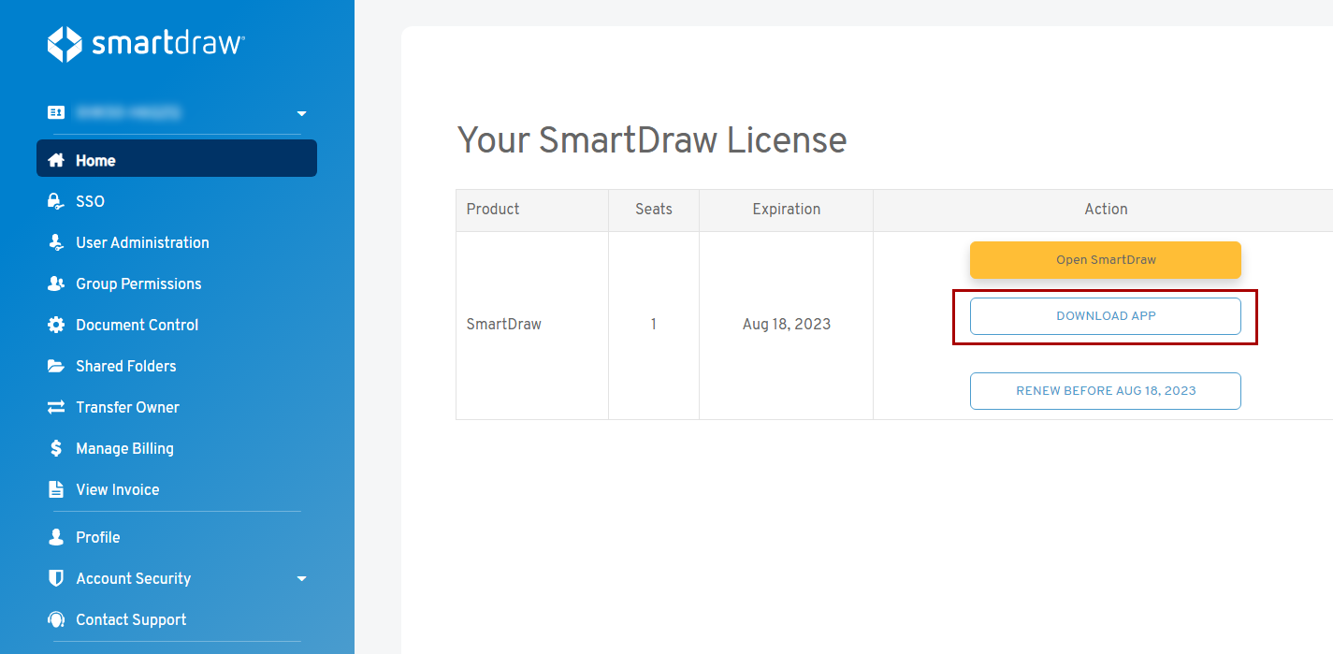Click the SmartDraw logo

(146, 44)
